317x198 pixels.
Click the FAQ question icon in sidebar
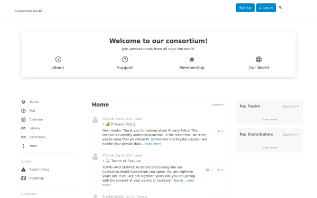coord(23,111)
